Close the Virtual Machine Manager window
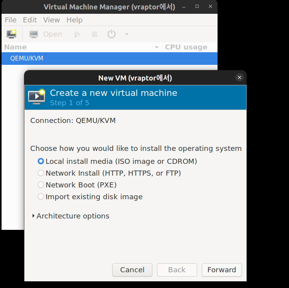 click(x=210, y=6)
